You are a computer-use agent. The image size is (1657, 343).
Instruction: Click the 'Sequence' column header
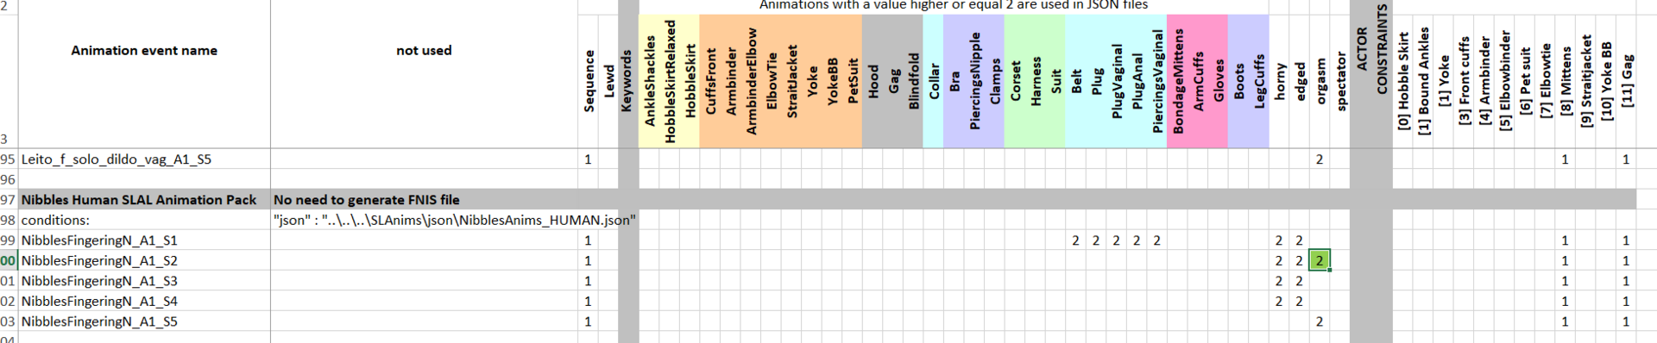(589, 81)
